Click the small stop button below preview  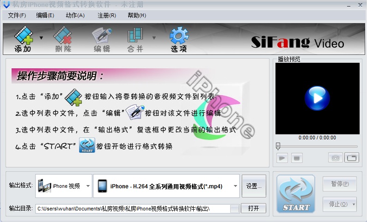[x=297, y=158]
